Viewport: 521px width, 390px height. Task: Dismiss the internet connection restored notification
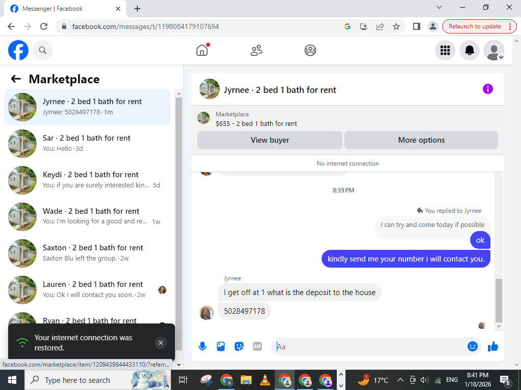[x=160, y=343]
